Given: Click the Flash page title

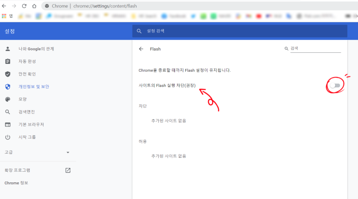Looking at the screenshot, I should (155, 49).
